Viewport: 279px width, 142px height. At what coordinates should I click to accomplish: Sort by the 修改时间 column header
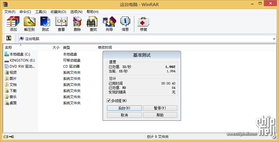coord(110,47)
